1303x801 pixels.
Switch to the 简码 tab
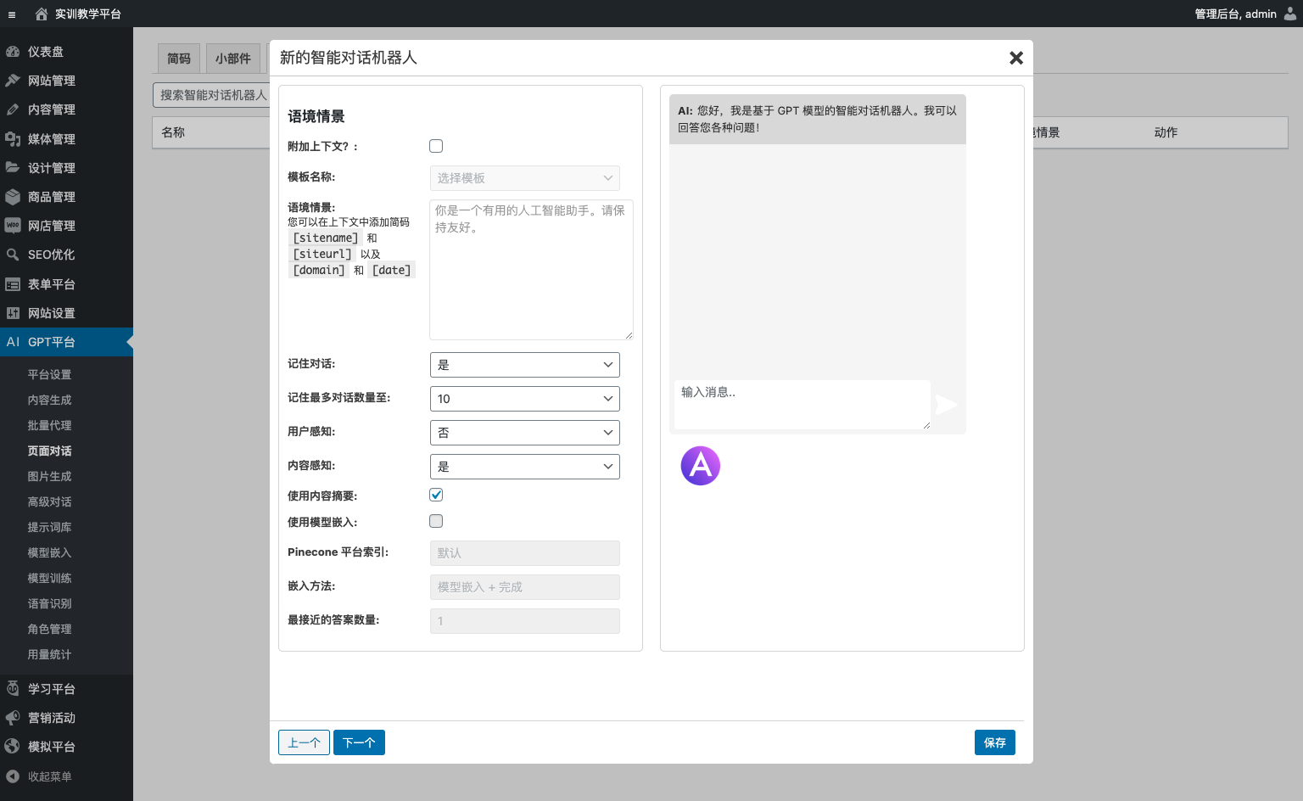pos(179,59)
